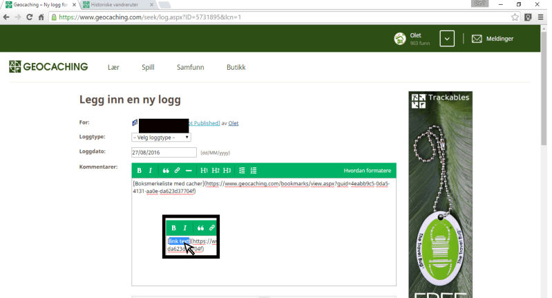Open the Trackables advertisement banner
The height and width of the screenshot is (298, 552).
tap(440, 194)
